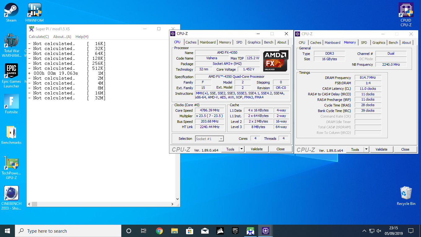Image resolution: width=421 pixels, height=237 pixels.
Task: Open Microsoft Store from the taskbar
Action: [190, 231]
